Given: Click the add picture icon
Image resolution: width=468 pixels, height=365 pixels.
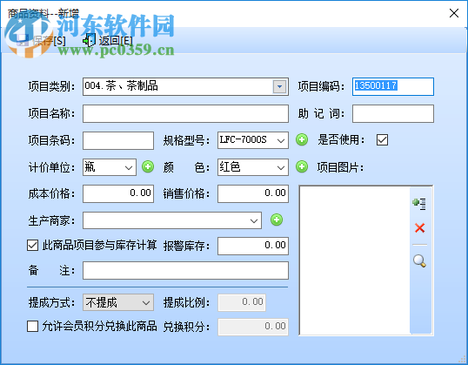Looking at the screenshot, I should 419,204.
